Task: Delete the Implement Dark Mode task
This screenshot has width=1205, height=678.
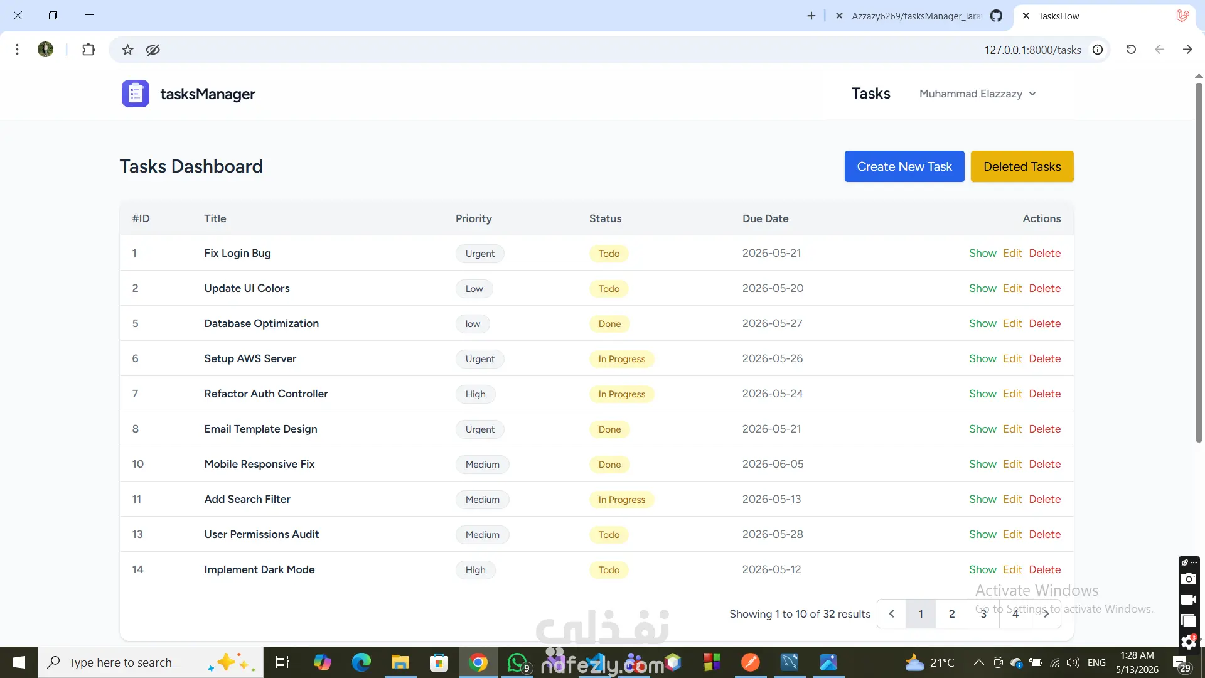Action: (1044, 569)
